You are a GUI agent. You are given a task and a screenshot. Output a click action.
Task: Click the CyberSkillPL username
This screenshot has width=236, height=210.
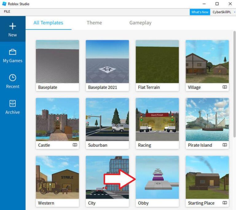(x=222, y=12)
